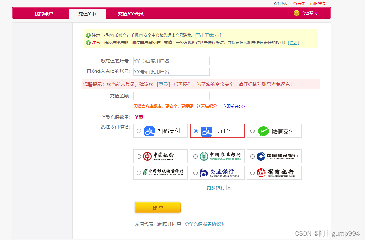Focus the 您充值的账号 input field

171,61
